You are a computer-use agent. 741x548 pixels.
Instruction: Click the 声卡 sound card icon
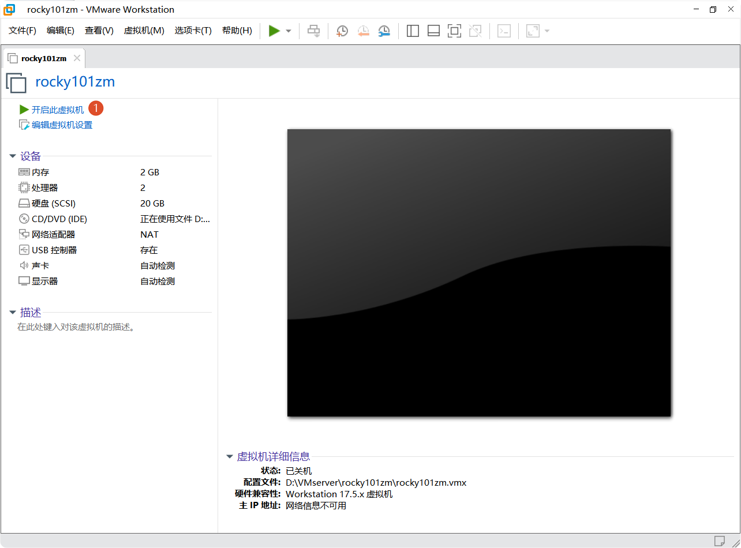tap(24, 266)
